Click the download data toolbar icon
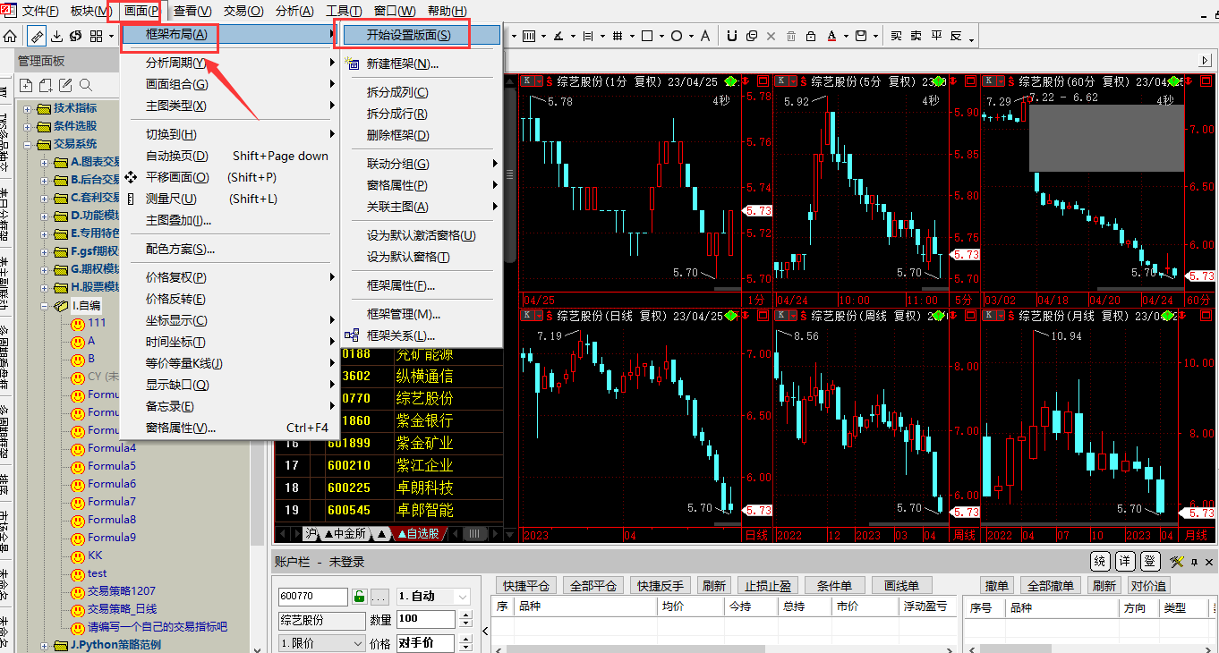The width and height of the screenshot is (1219, 653). pos(57,36)
